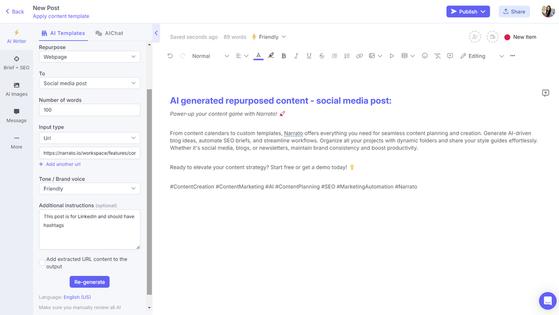Open the Repurpose Webpage dropdown
The width and height of the screenshot is (559, 315).
89,56
